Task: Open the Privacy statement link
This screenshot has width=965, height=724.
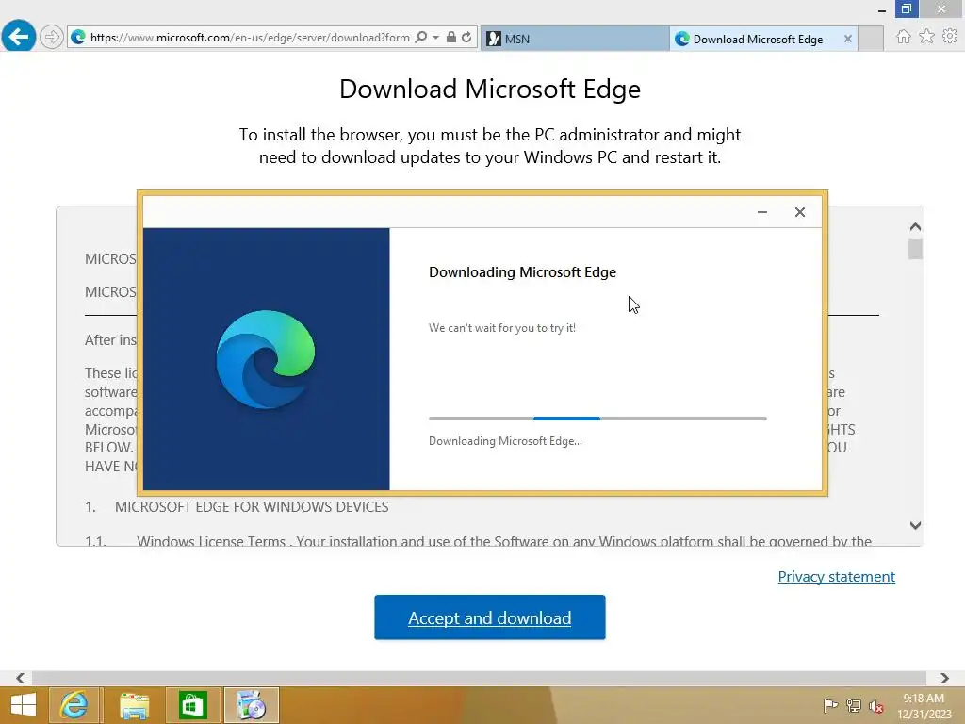Action: coord(837,576)
